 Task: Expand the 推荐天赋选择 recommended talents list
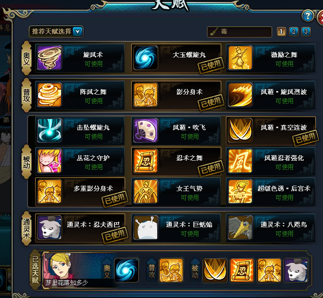tap(56, 32)
